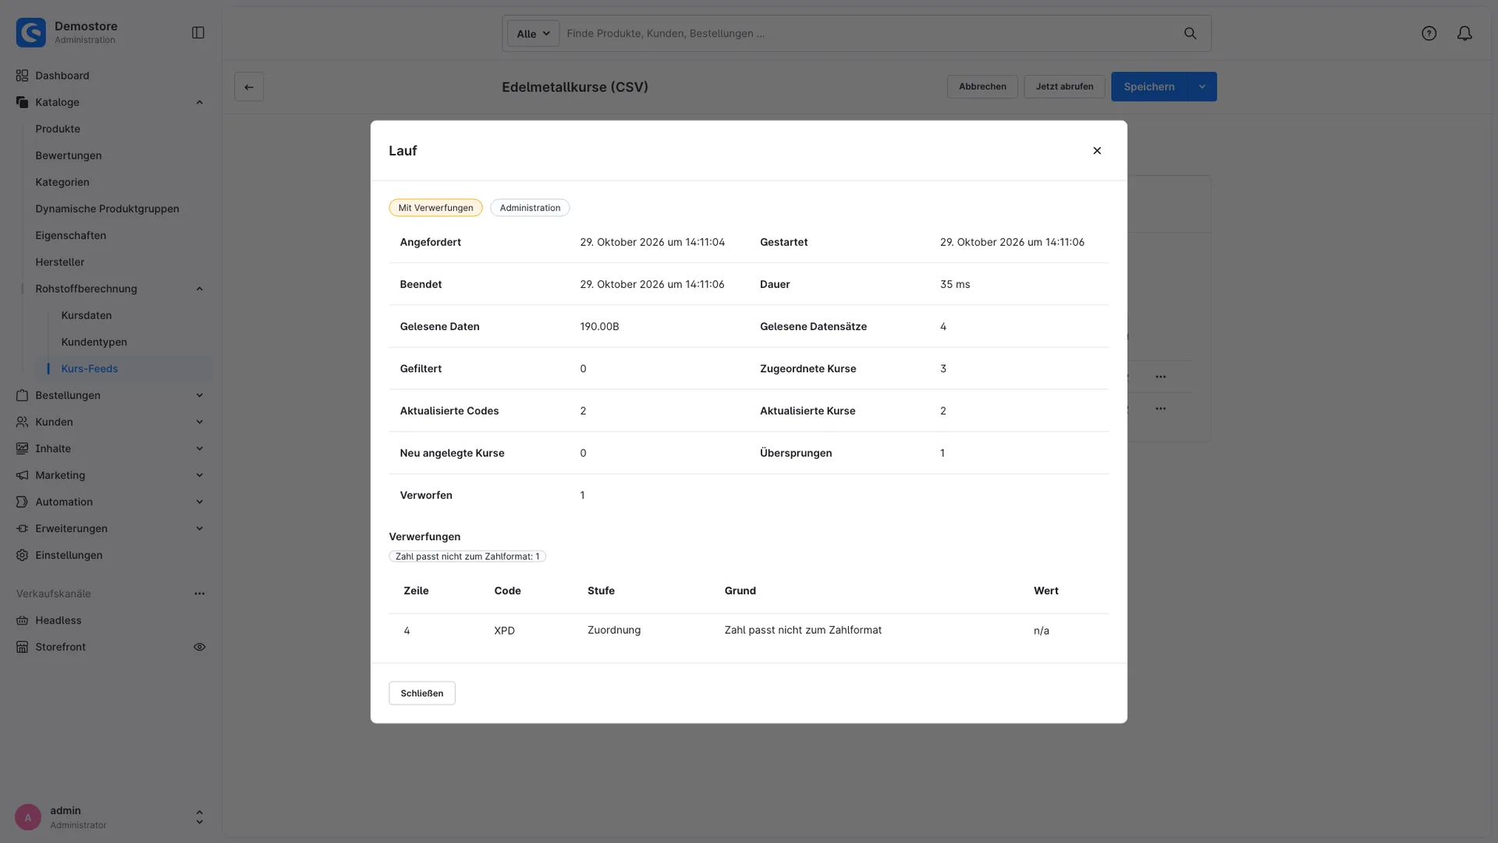
Task: Click the Speichern button
Action: (1149, 87)
